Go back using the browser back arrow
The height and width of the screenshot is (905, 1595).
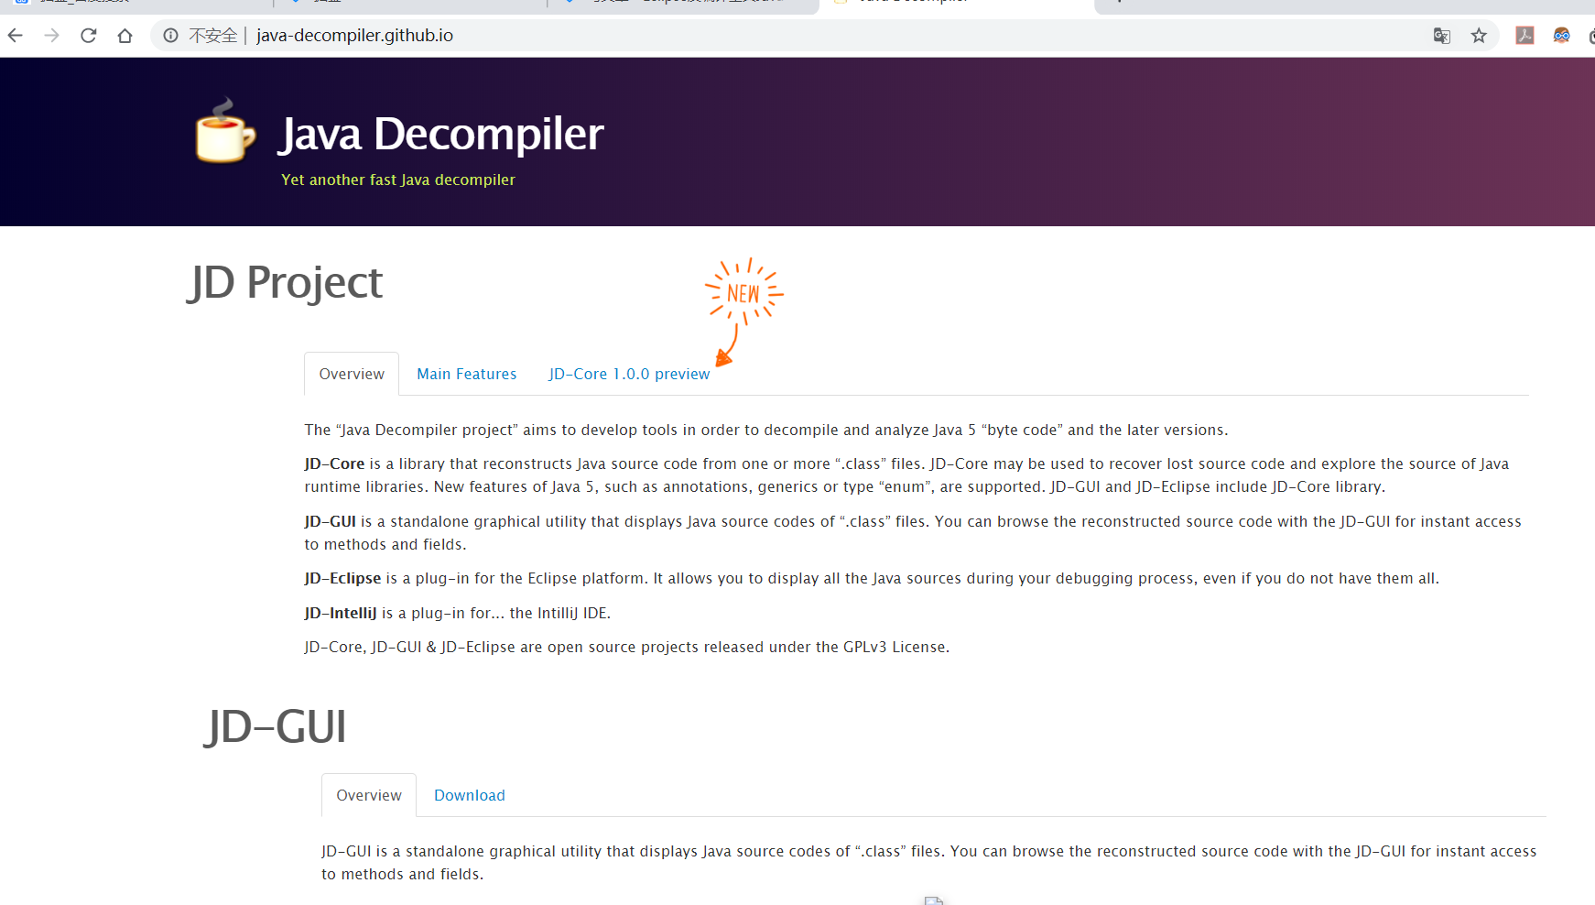pyautogui.click(x=16, y=36)
